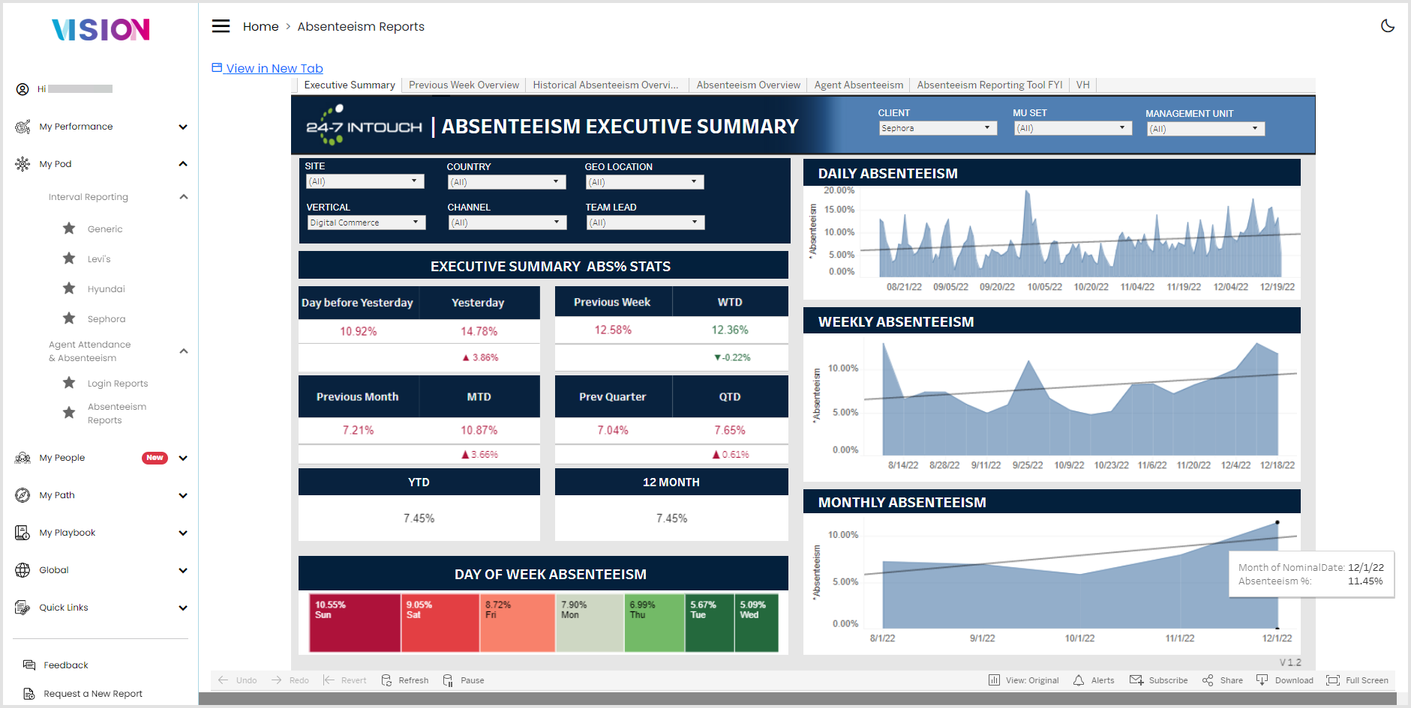Open the SITE filter dropdown
Viewport: 1411px width, 708px height.
(365, 181)
